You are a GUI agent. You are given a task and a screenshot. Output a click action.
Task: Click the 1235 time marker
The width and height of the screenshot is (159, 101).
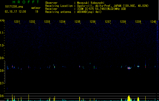tap(77, 22)
